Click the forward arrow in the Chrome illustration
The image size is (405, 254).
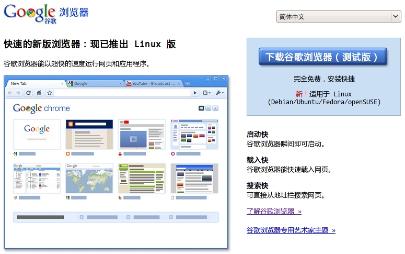[18, 93]
